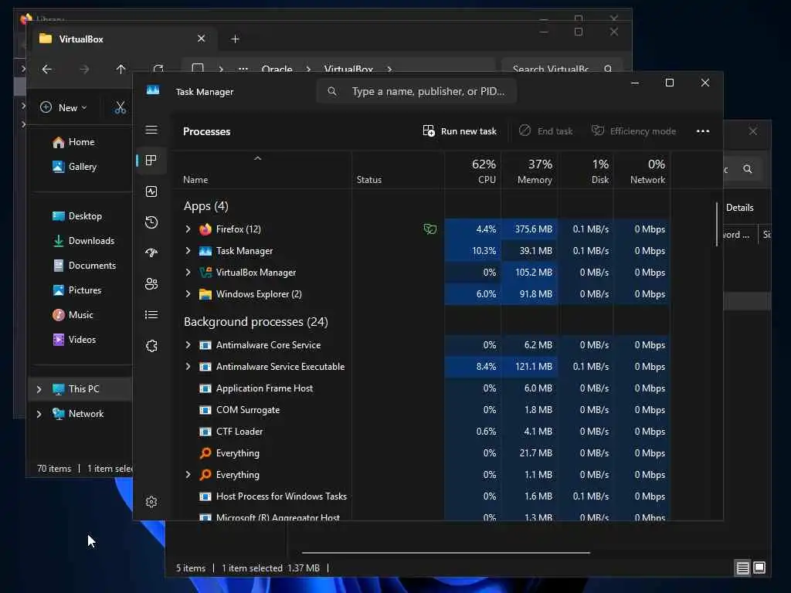The height and width of the screenshot is (593, 791).
Task: Click Firefox efficiency mode leaf icon
Action: (429, 229)
